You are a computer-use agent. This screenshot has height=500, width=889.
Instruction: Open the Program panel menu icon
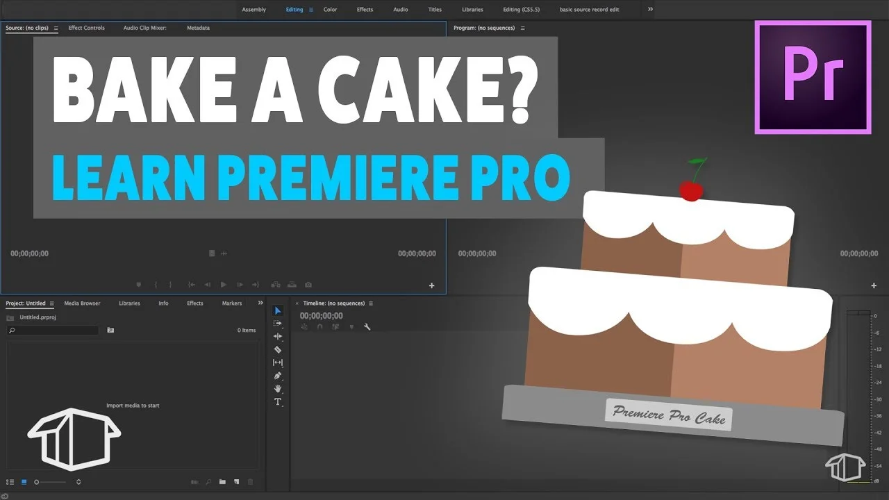click(x=522, y=28)
